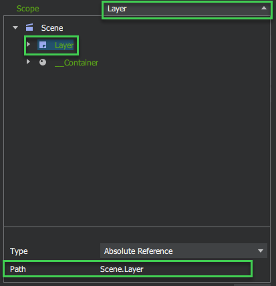The height and width of the screenshot is (286, 276).
Task: Open the Type dropdown showing Absolute Reference
Action: coord(184,251)
